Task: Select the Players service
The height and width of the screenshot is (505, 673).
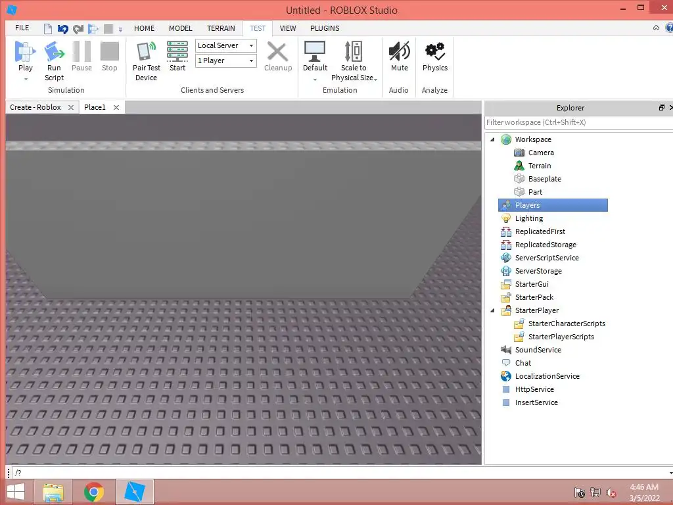Action: tap(553, 205)
